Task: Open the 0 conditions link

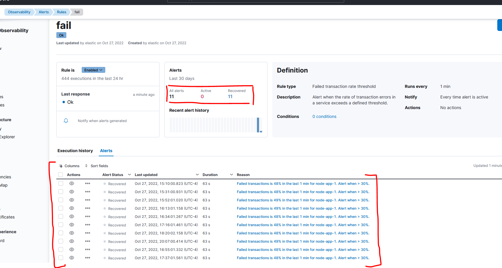Action: pos(324,116)
